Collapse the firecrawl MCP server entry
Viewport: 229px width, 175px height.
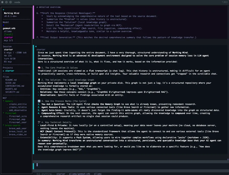coord(10,113)
